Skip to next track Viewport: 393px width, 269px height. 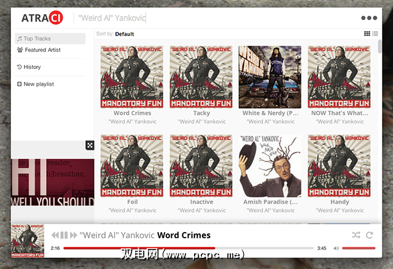[x=74, y=235]
